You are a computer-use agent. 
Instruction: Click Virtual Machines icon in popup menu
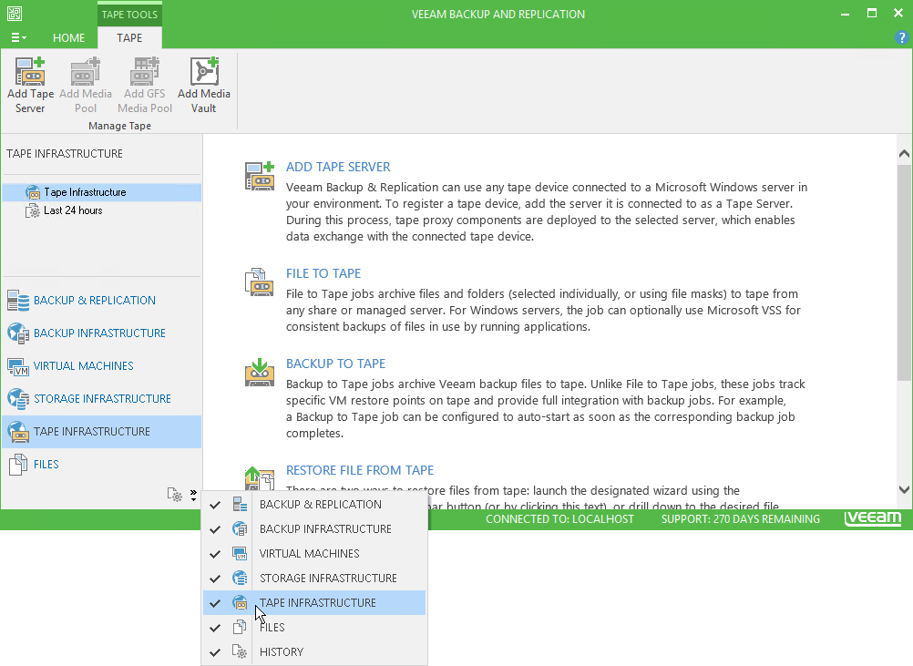click(x=240, y=553)
